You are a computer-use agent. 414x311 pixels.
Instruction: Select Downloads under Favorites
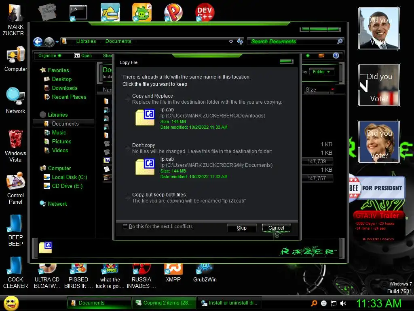(65, 88)
